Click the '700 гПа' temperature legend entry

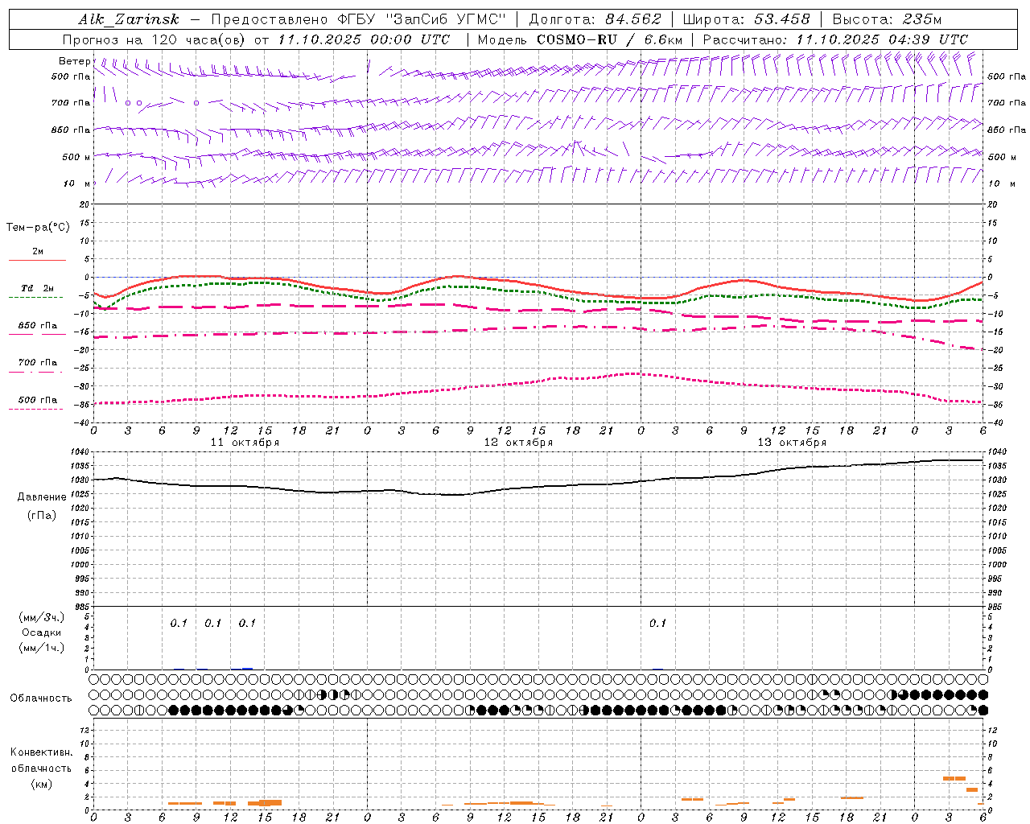[x=37, y=363]
